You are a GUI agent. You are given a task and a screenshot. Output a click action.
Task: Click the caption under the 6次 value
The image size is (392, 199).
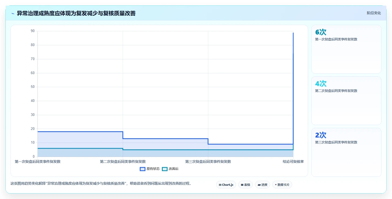(336, 39)
